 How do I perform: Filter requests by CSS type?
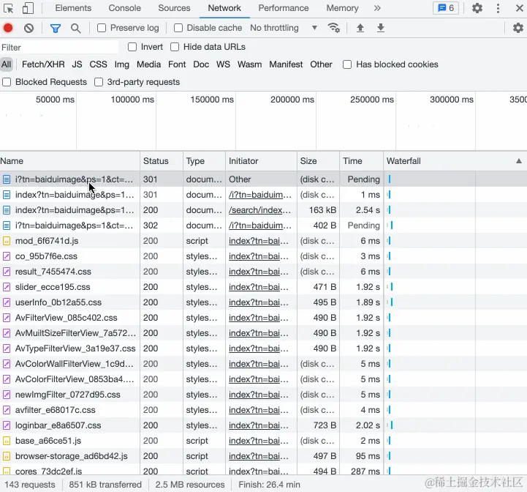(98, 64)
